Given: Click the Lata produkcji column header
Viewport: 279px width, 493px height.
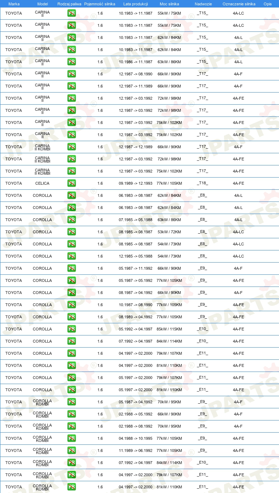Looking at the screenshot, I should coord(136,4).
